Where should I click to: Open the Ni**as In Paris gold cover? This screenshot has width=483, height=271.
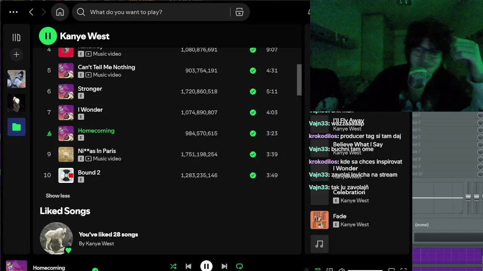66,154
